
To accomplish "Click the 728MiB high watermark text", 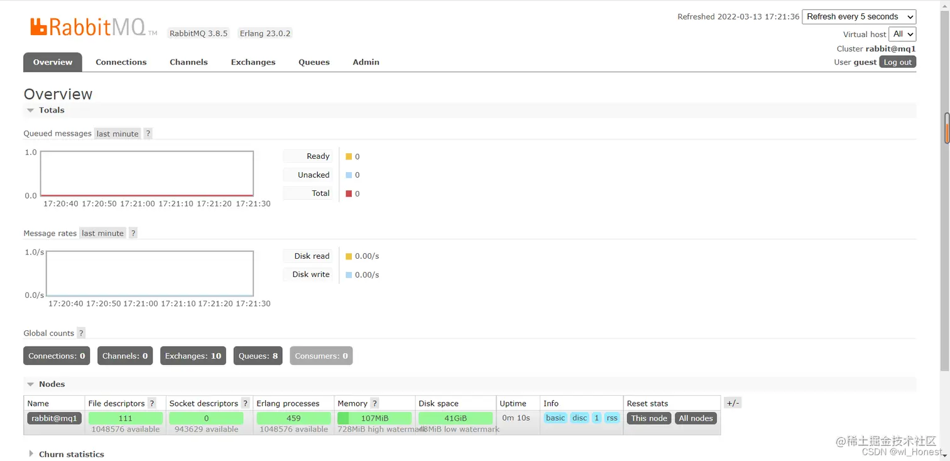I will [x=382, y=430].
